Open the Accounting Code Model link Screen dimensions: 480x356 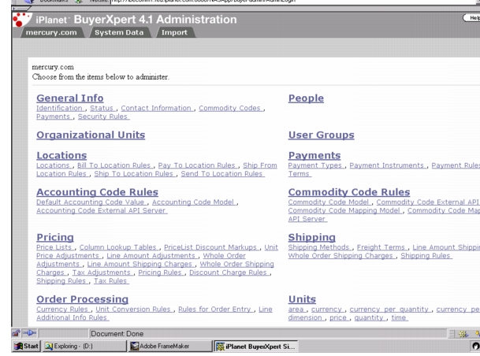[193, 202]
